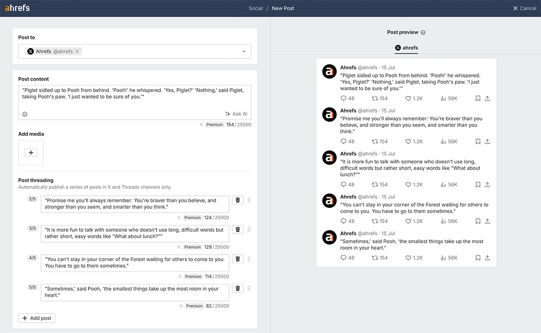Click the Ahrefs logo in header
Viewport: 541px width, 333px height.
pos(17,8)
